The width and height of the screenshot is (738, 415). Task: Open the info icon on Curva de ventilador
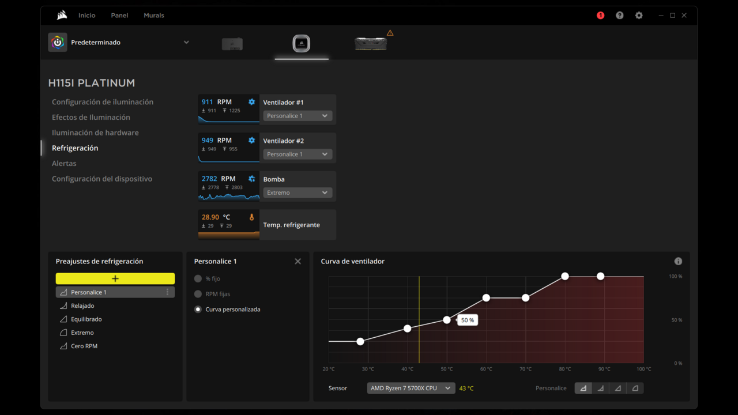point(678,261)
